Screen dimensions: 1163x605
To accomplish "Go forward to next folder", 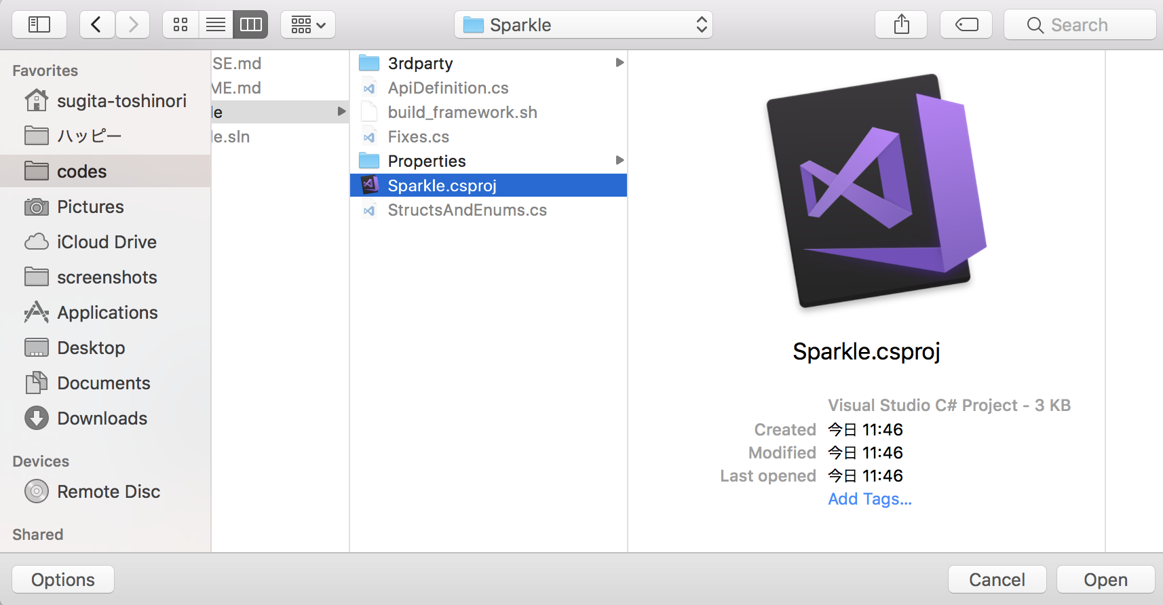I will click(133, 25).
